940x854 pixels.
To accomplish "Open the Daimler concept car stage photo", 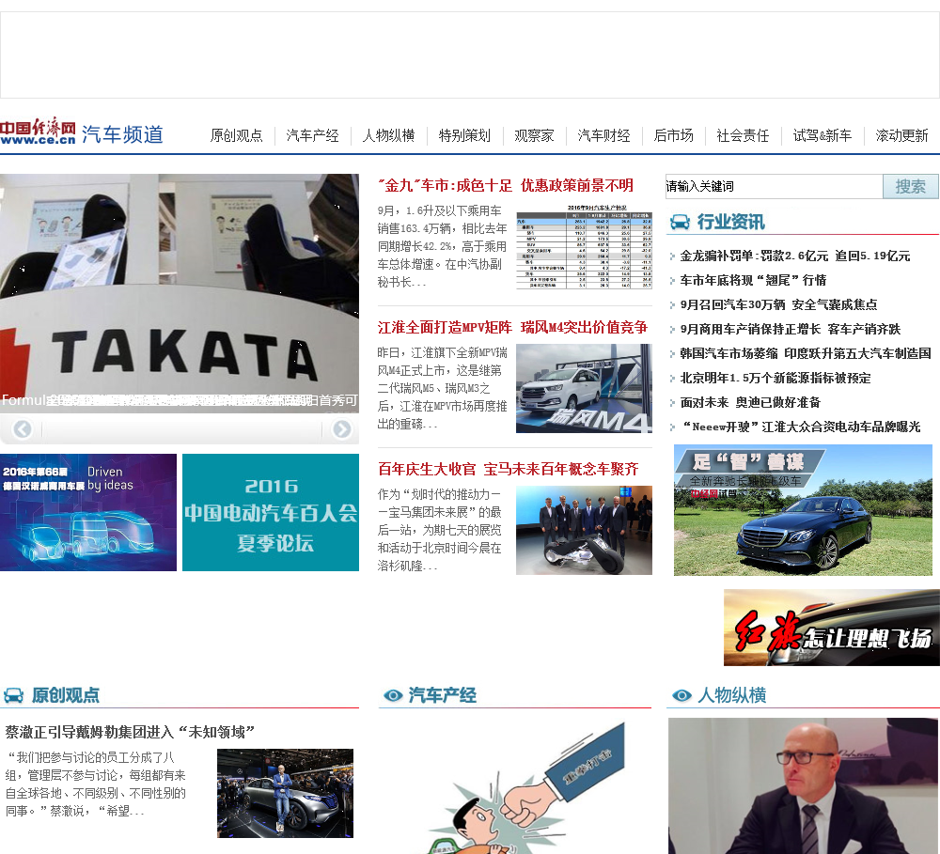I will coord(286,793).
